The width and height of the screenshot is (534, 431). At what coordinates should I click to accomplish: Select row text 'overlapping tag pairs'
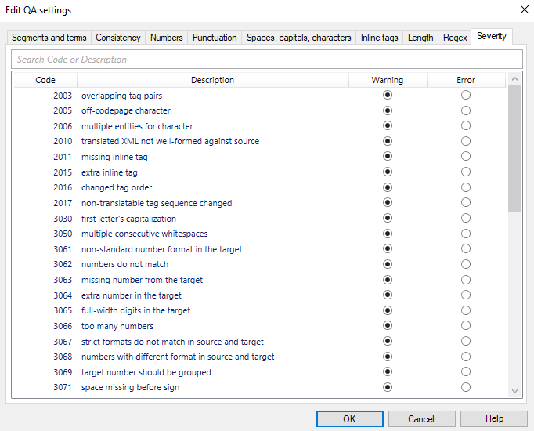coord(121,96)
